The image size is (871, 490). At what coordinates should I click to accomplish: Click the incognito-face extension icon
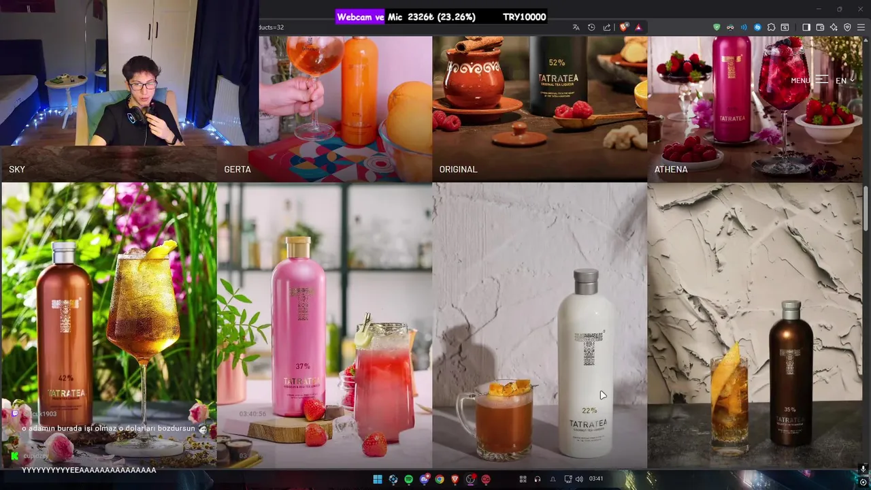click(730, 27)
